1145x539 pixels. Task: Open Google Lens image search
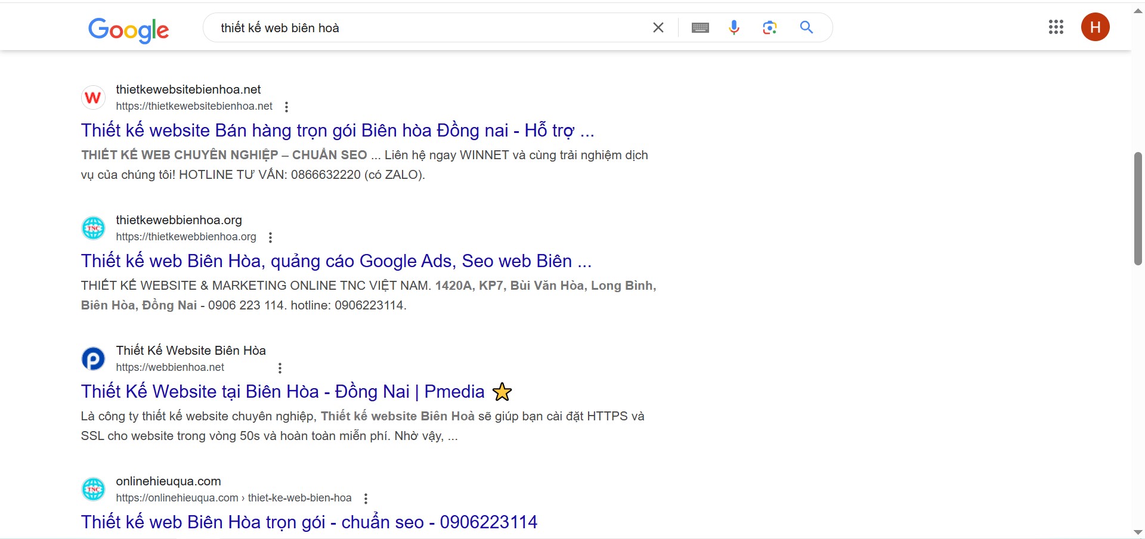tap(770, 27)
